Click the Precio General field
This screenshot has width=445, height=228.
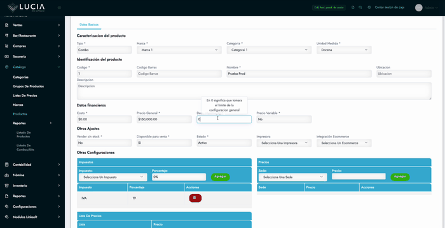tap(164, 119)
